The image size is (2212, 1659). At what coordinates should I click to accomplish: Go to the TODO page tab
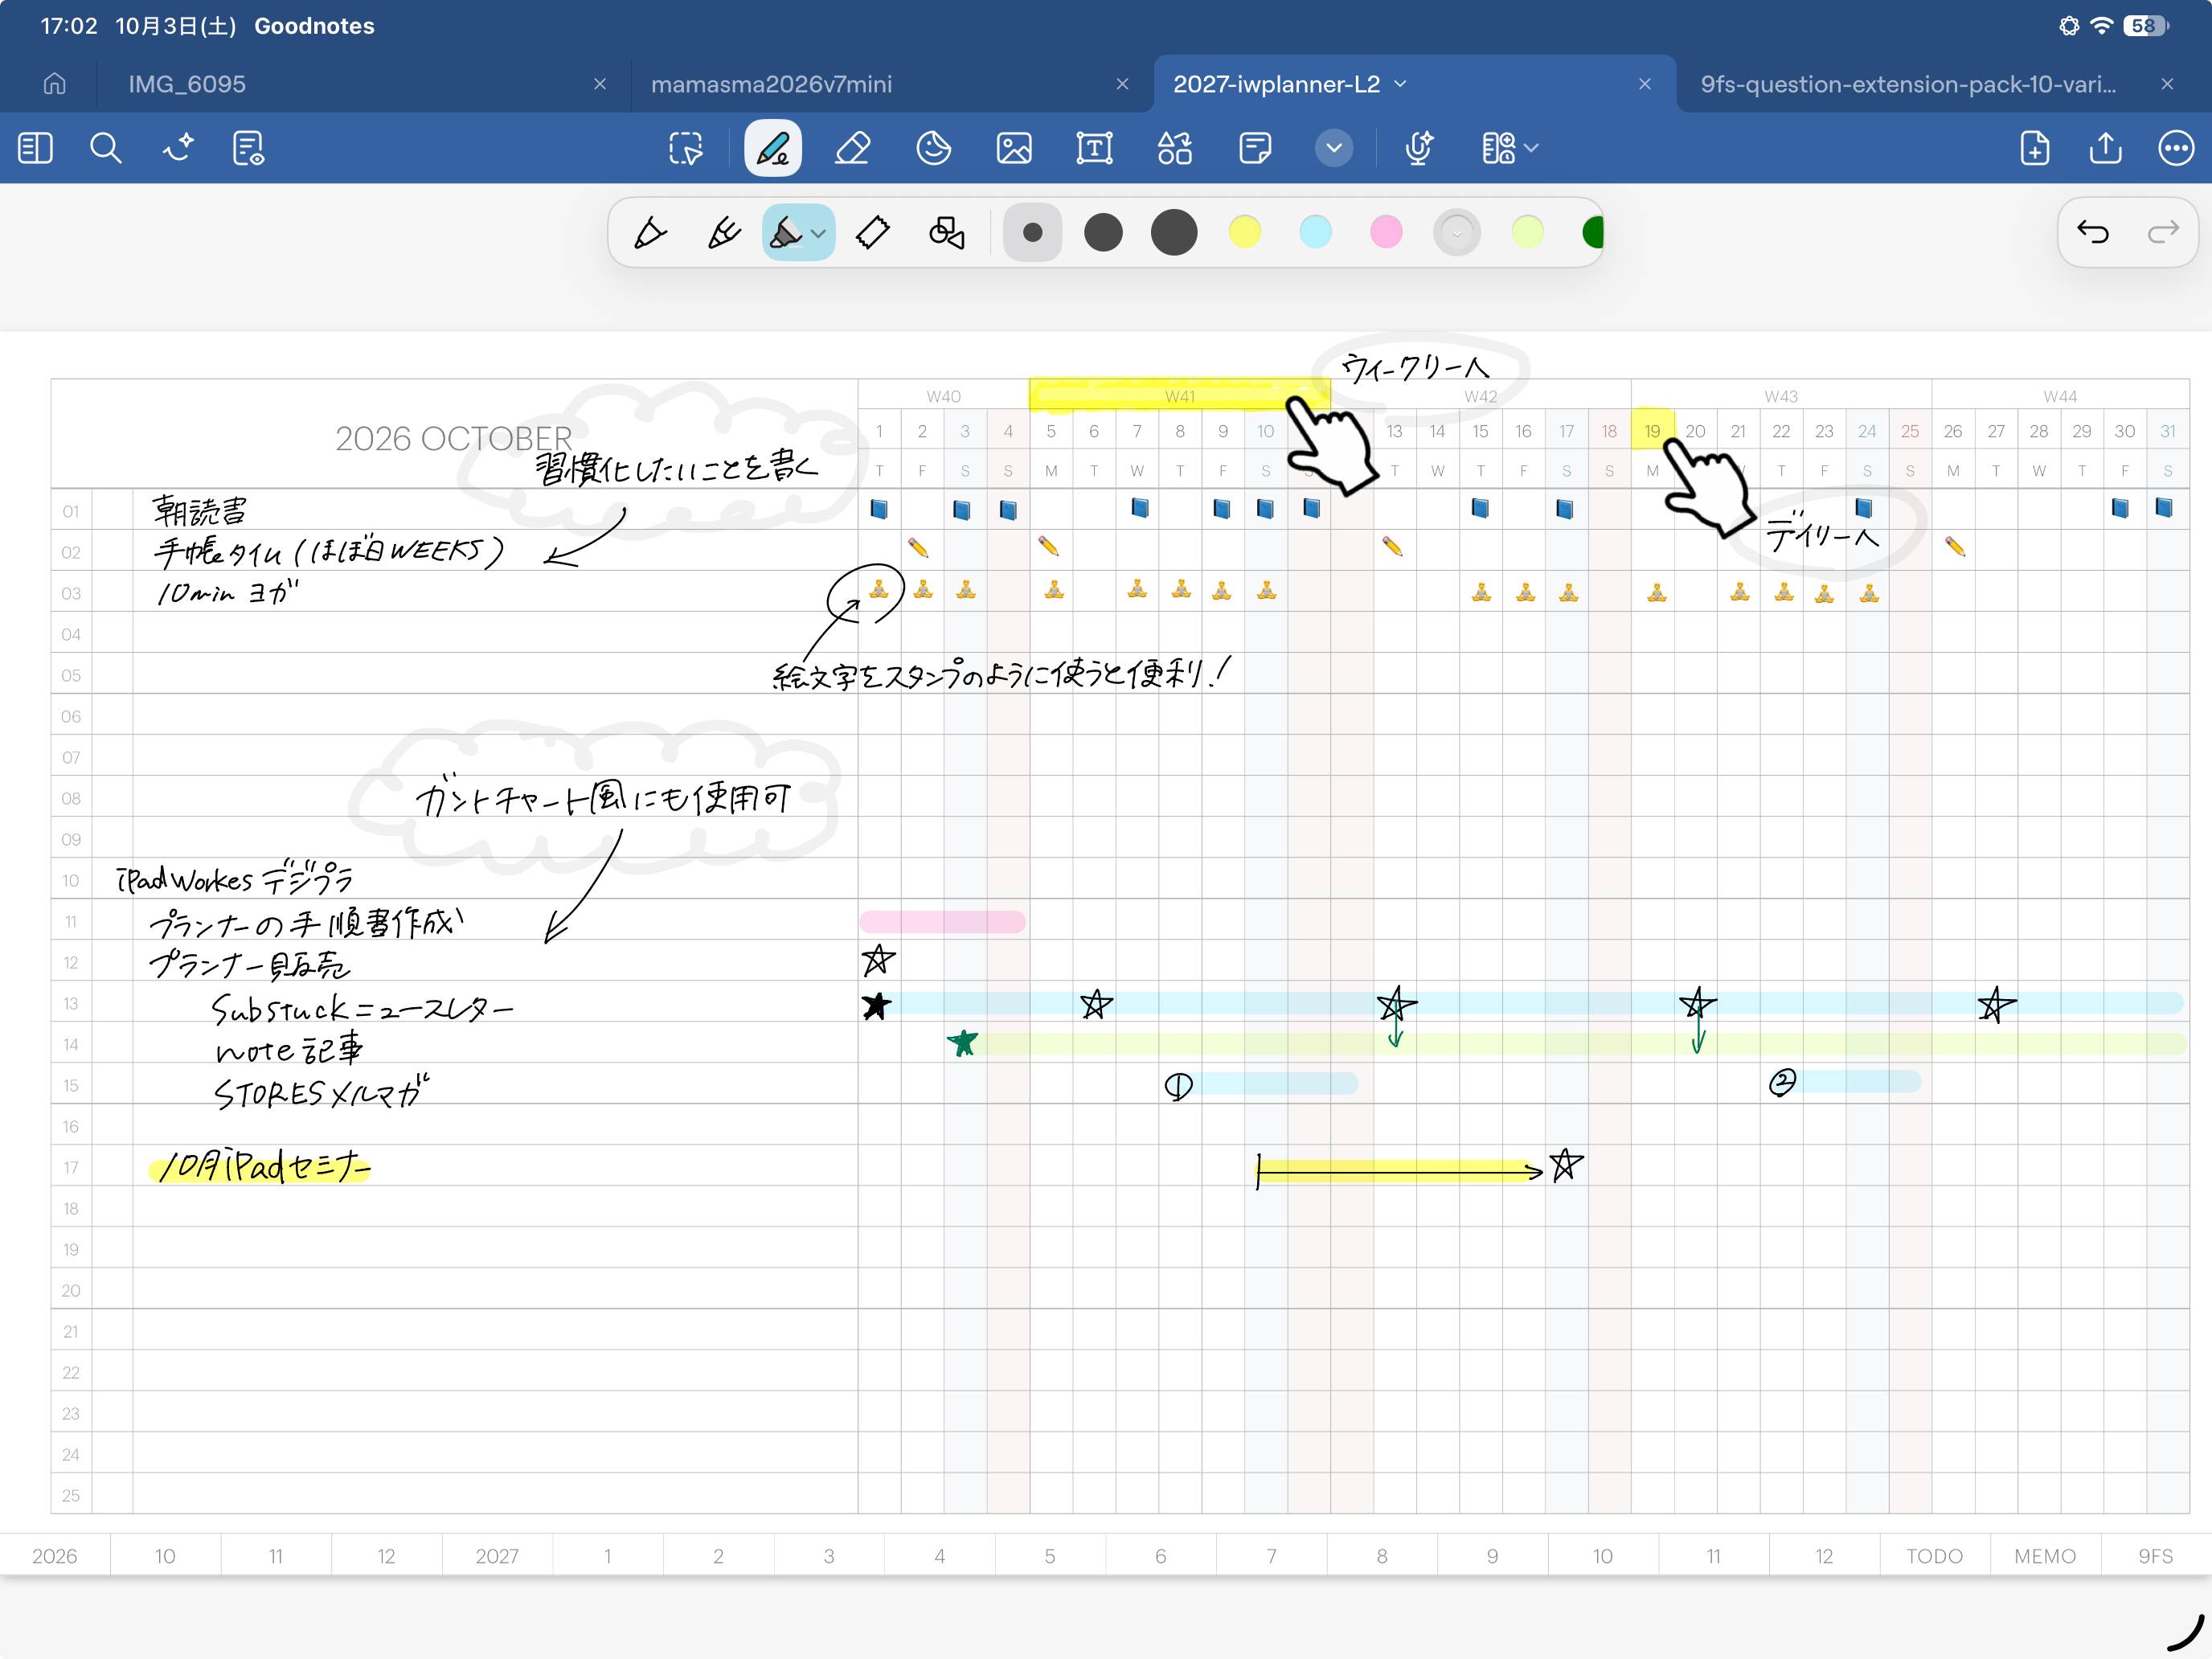click(1934, 1556)
